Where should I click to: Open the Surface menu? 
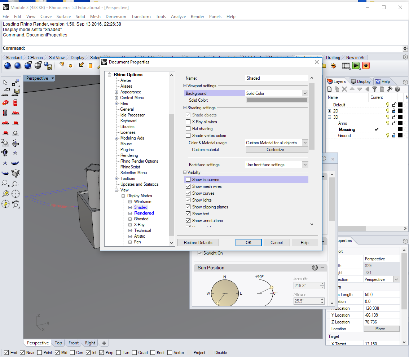(x=63, y=17)
